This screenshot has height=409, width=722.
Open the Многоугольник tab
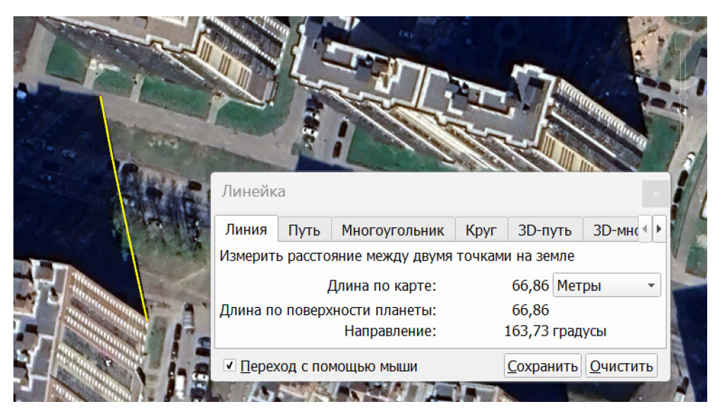[x=392, y=230]
